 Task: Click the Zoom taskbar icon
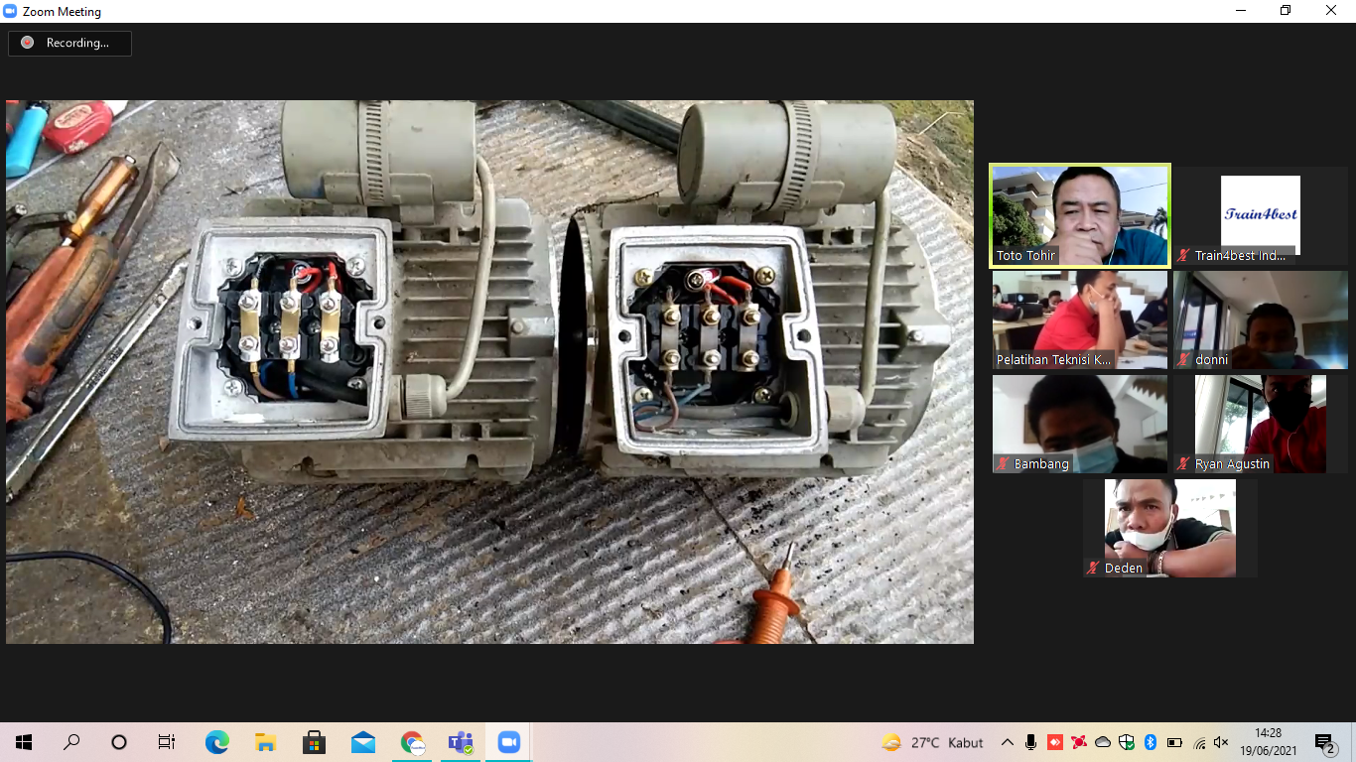tap(509, 742)
